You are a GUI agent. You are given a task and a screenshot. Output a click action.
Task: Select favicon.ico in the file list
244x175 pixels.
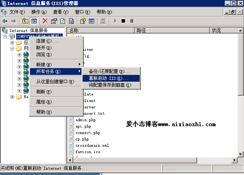point(88,152)
